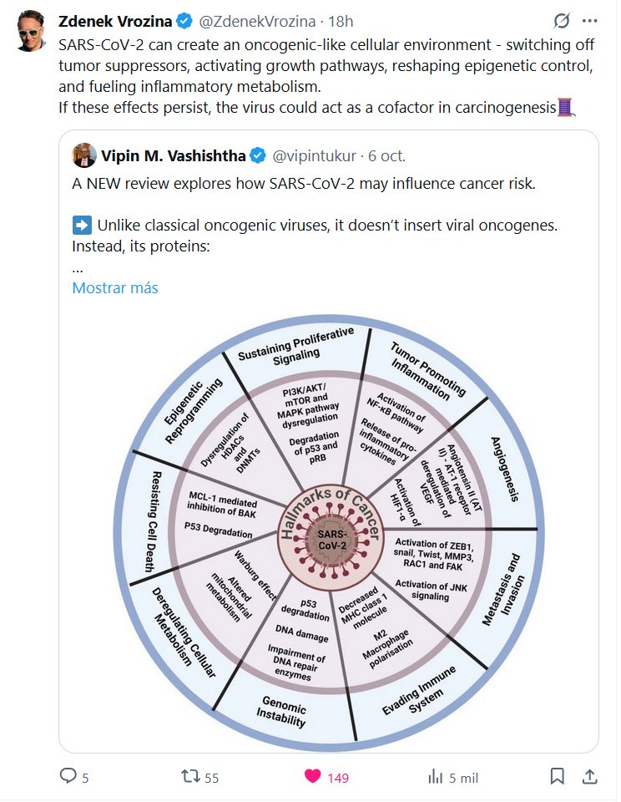This screenshot has height=802, width=621.
Task: Open the Hallmarks of Cancer diagram image
Action: tap(328, 526)
